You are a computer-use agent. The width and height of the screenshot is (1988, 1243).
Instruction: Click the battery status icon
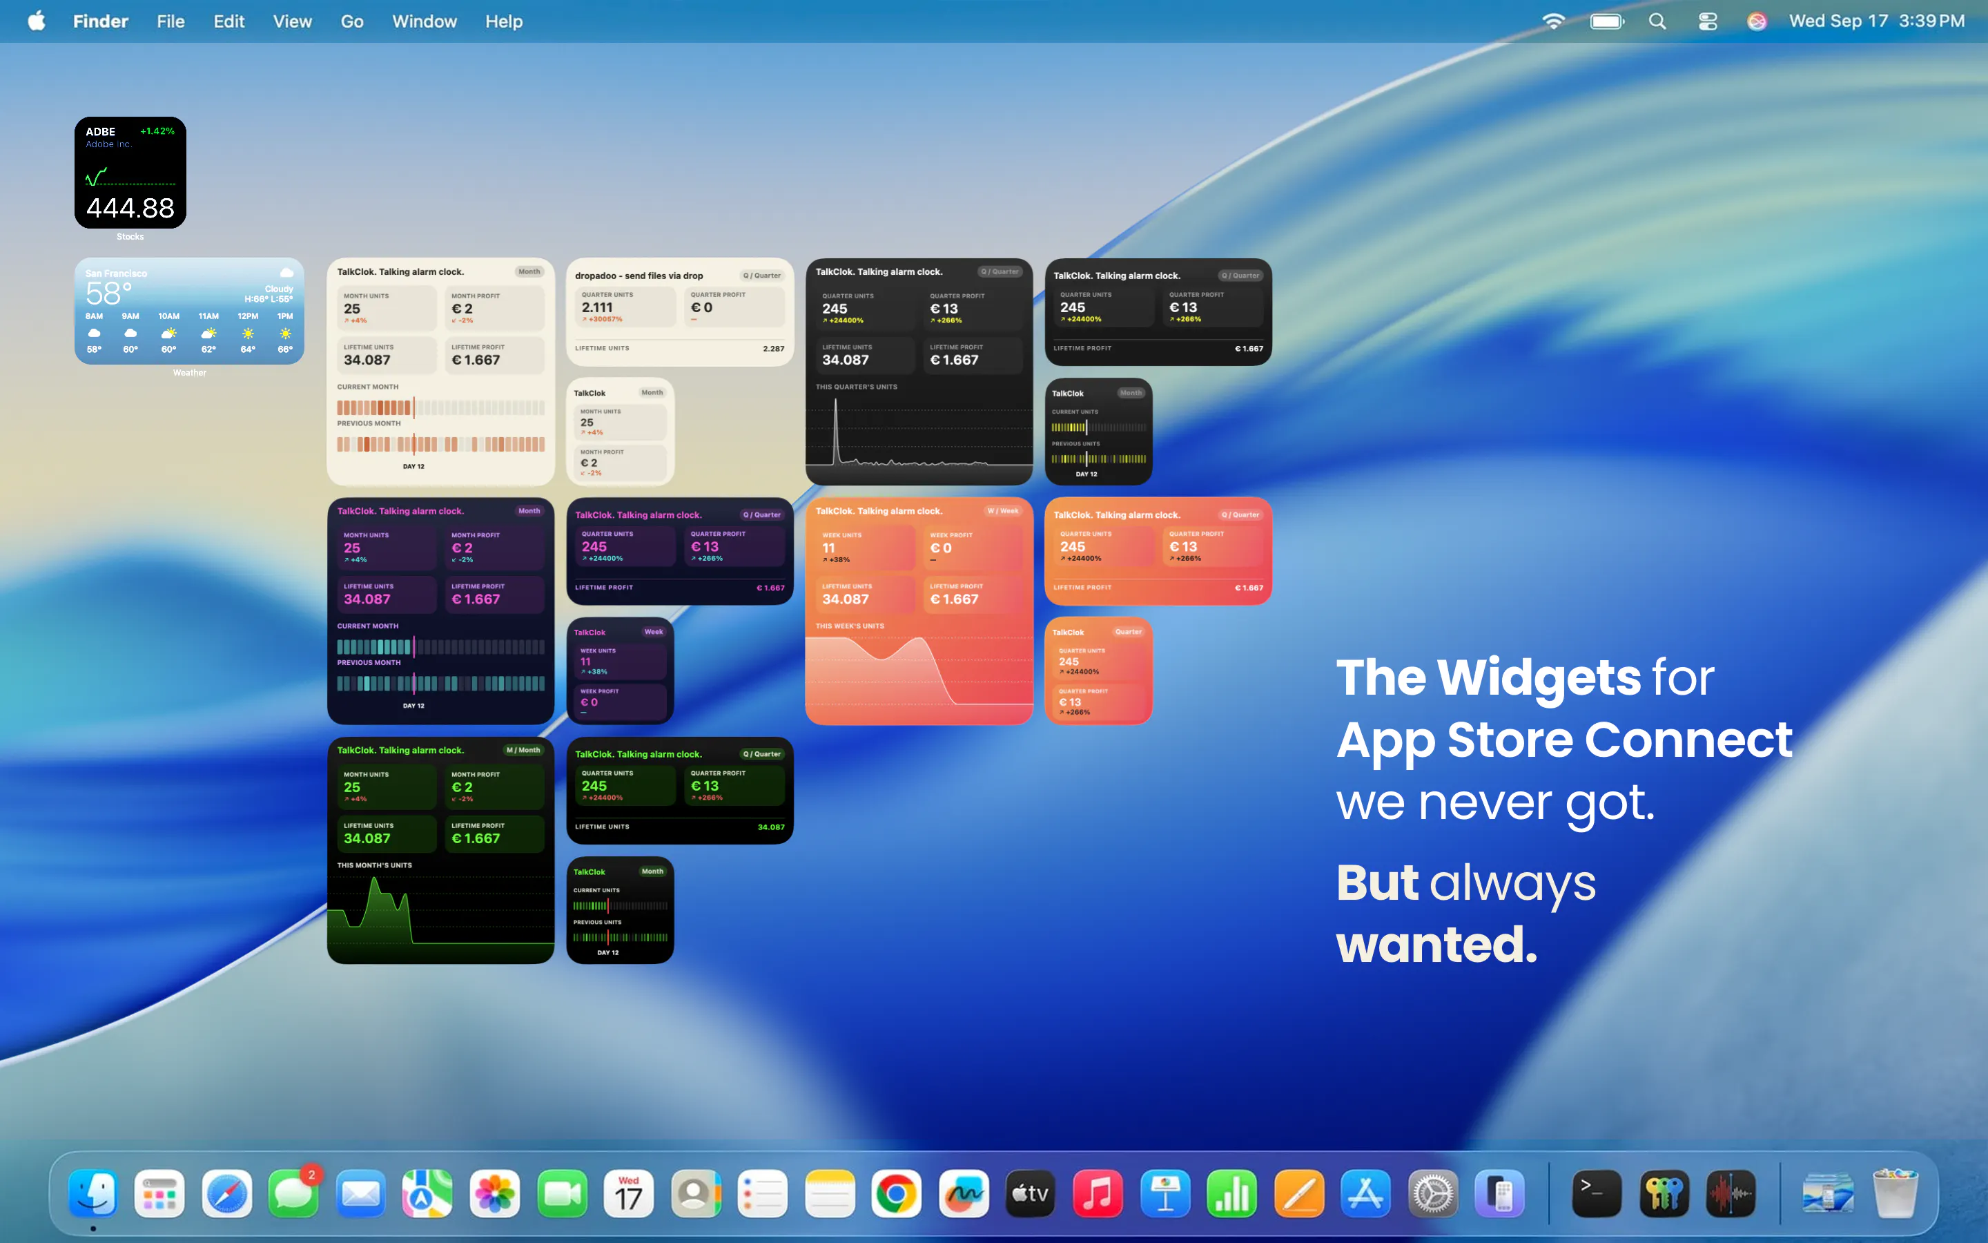pos(1608,21)
